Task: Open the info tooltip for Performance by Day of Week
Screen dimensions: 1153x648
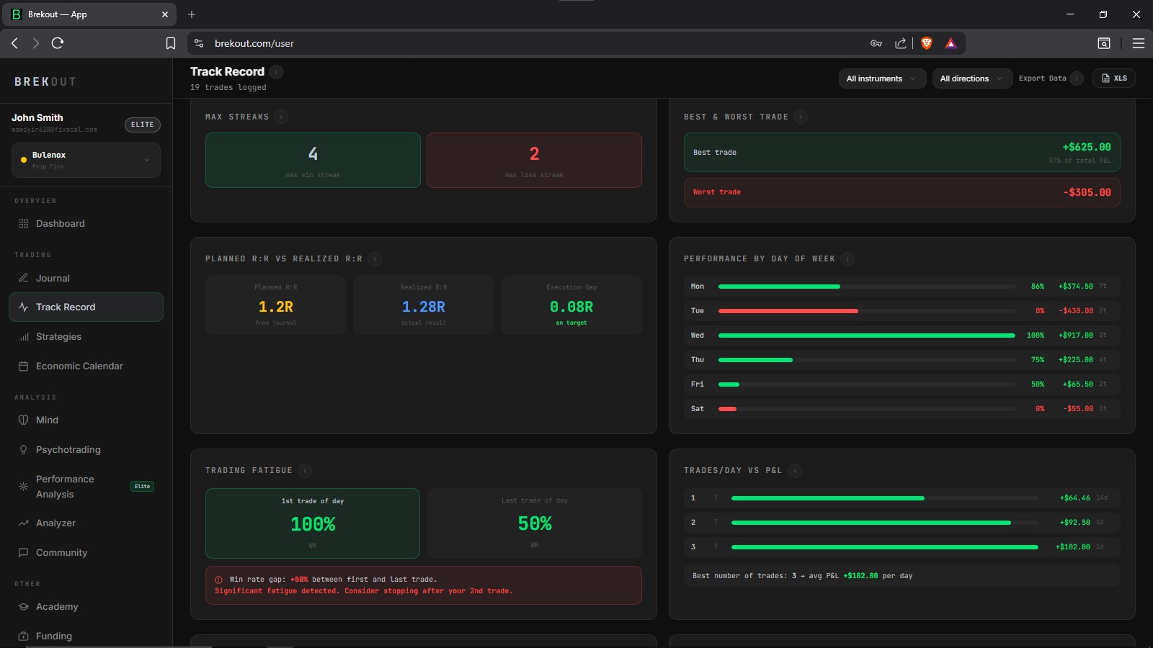Action: [x=847, y=259]
